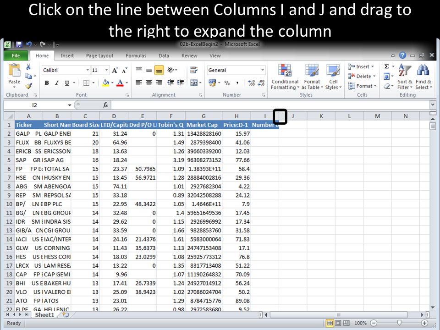This screenshot has width=440, height=330.
Task: Click Increase Decimal icon
Action: (x=252, y=83)
